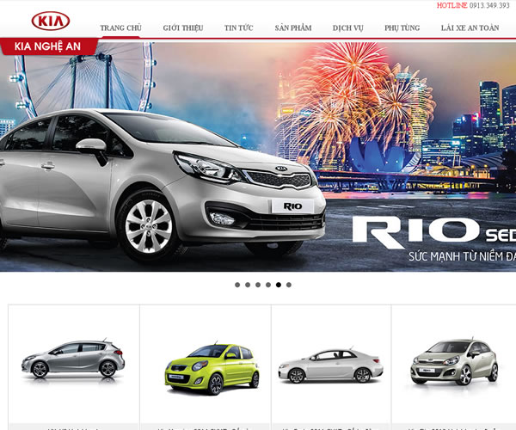Select the third carousel slide dot
Screen dimensions: 516x430
pyautogui.click(x=257, y=284)
